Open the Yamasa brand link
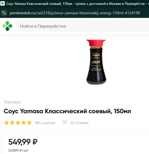Viewport: 149px width, 154px height. (x=12, y=102)
